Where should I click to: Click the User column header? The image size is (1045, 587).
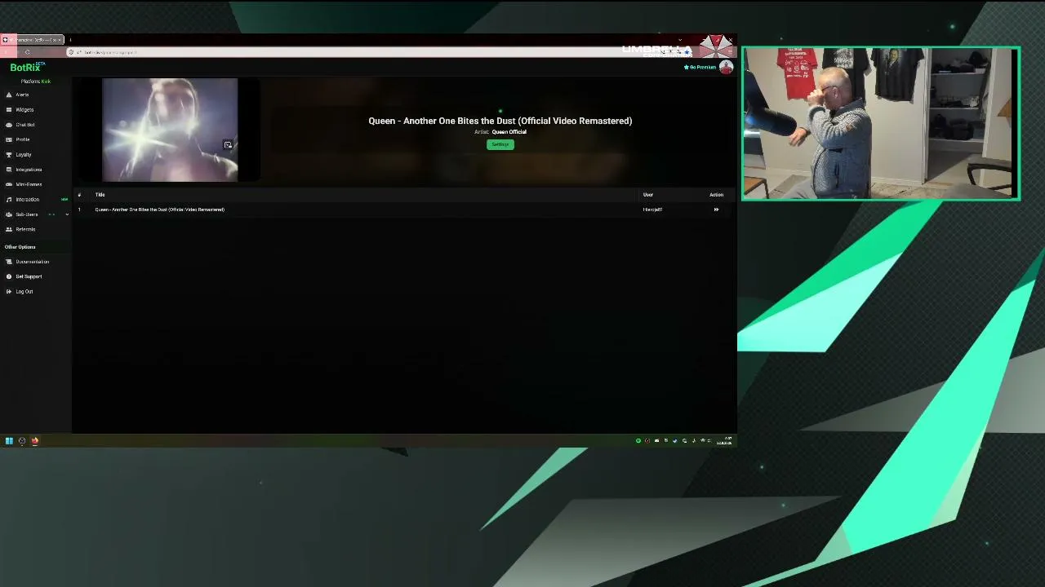(648, 195)
